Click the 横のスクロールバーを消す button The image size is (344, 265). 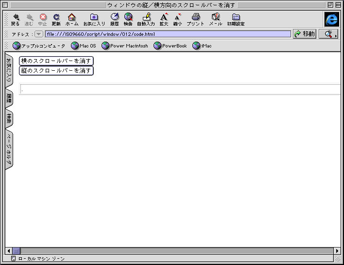pyautogui.click(x=56, y=61)
